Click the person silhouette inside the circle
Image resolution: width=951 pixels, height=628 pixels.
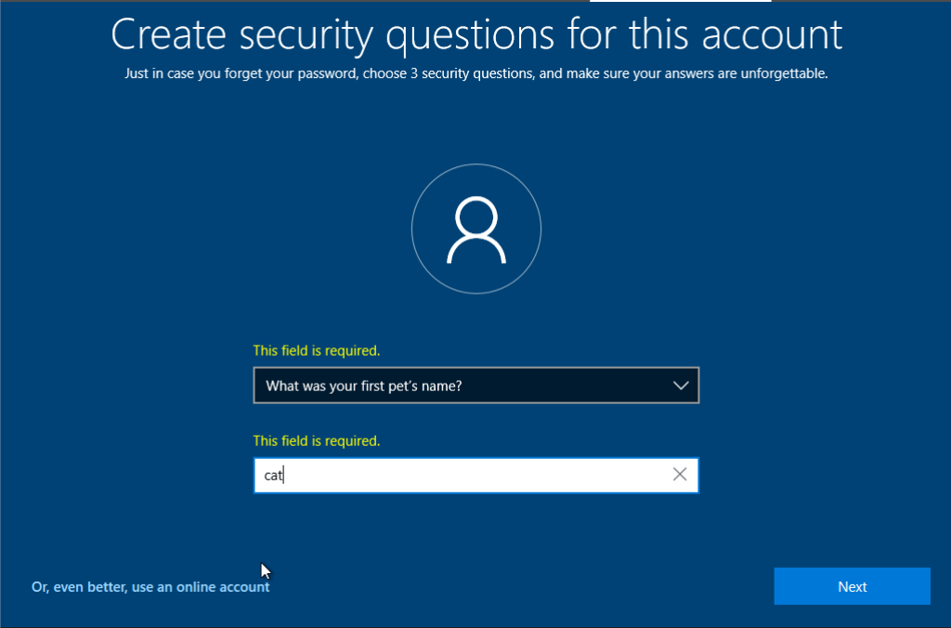pyautogui.click(x=475, y=232)
